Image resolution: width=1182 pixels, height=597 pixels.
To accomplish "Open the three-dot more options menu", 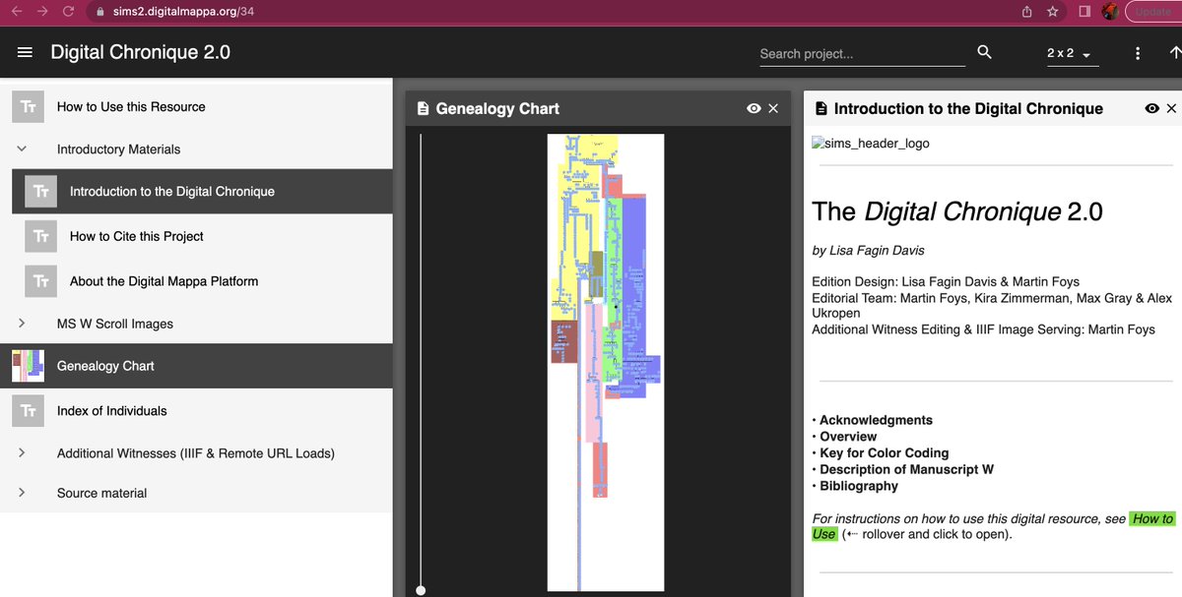I will coord(1138,53).
